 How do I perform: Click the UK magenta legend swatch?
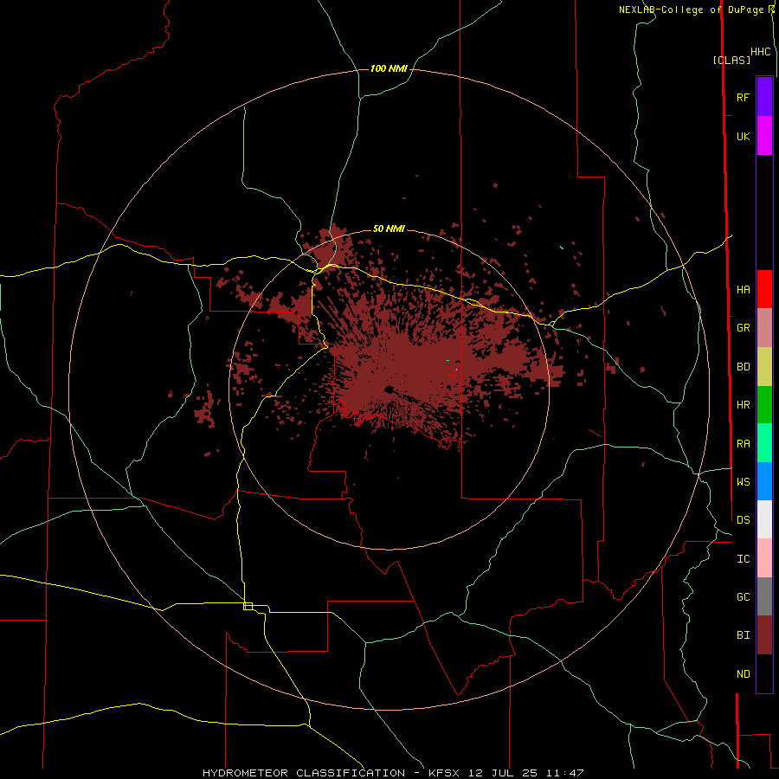click(x=764, y=136)
